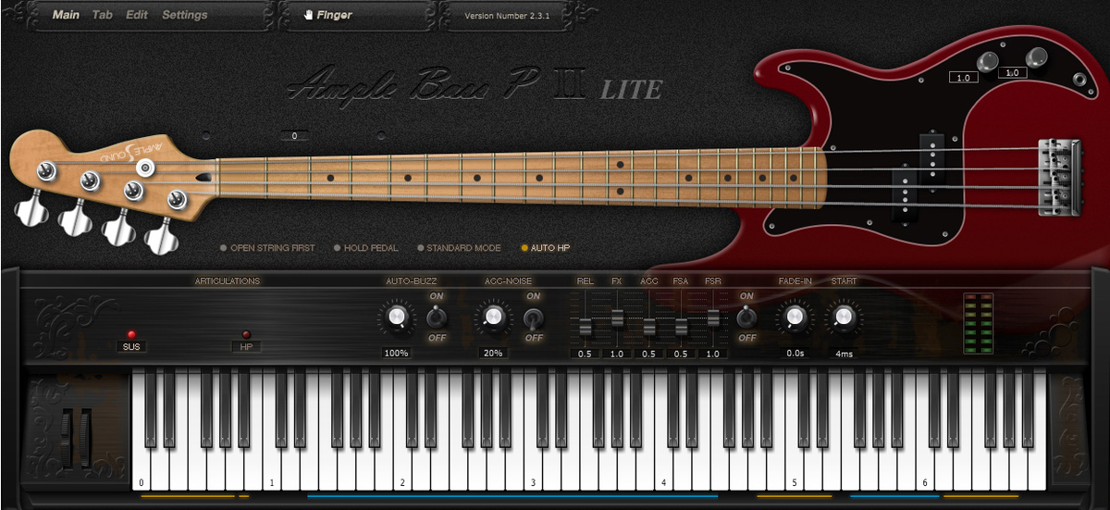The height and width of the screenshot is (510, 1110).
Task: Click the ACC fader handle
Action: pos(649,328)
